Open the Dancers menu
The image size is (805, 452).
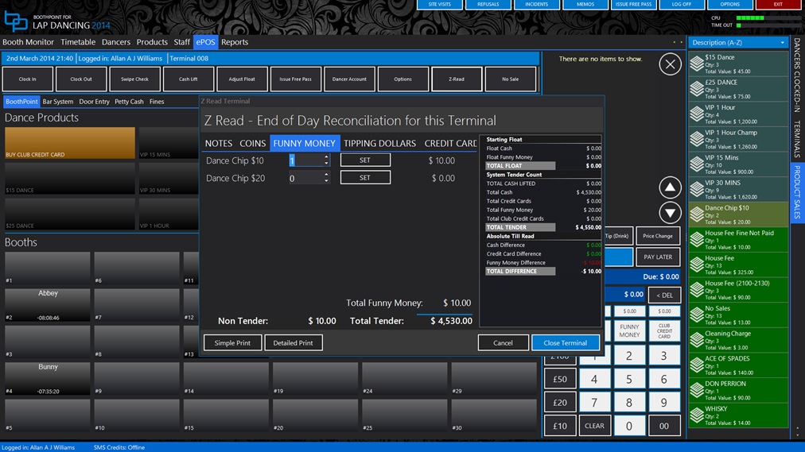pos(116,42)
